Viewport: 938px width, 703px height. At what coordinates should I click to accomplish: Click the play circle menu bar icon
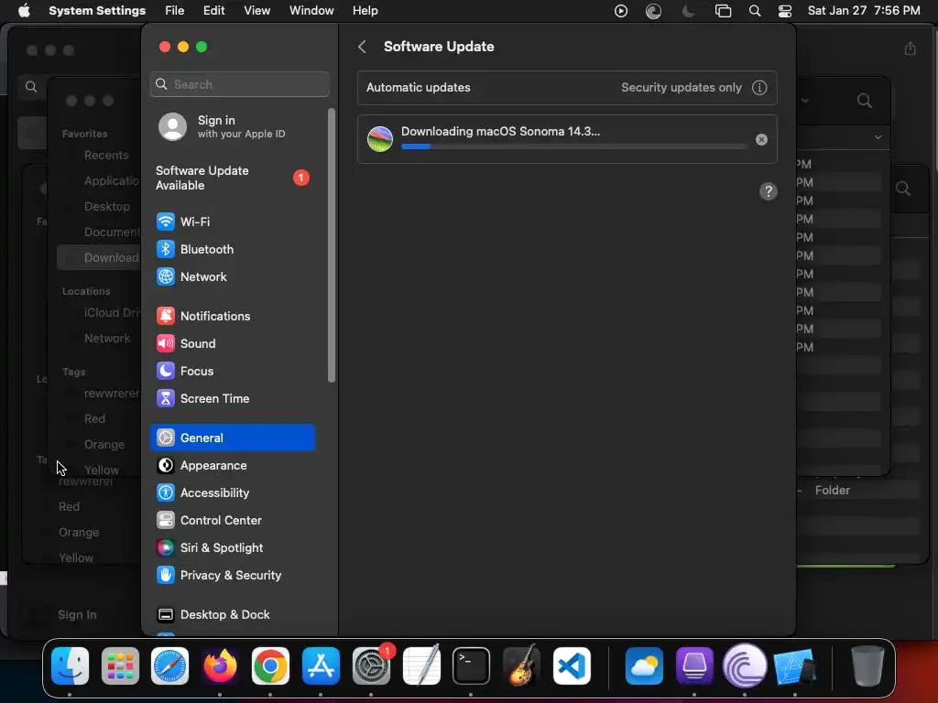coord(621,11)
